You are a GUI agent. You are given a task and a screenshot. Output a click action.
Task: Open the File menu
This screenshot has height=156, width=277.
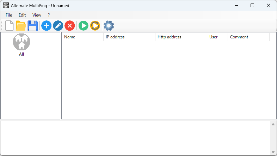pos(9,15)
